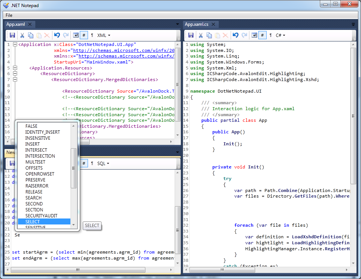This screenshot has height=279, width=361.
Task: Open the xmlns:x winfx schema link
Action: (127, 56)
